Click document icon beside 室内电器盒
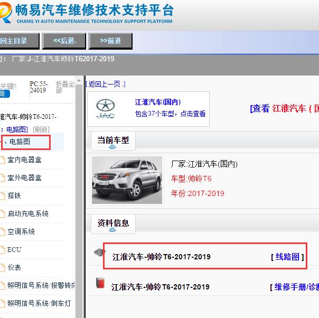This screenshot has width=319, height=318. click(3, 160)
